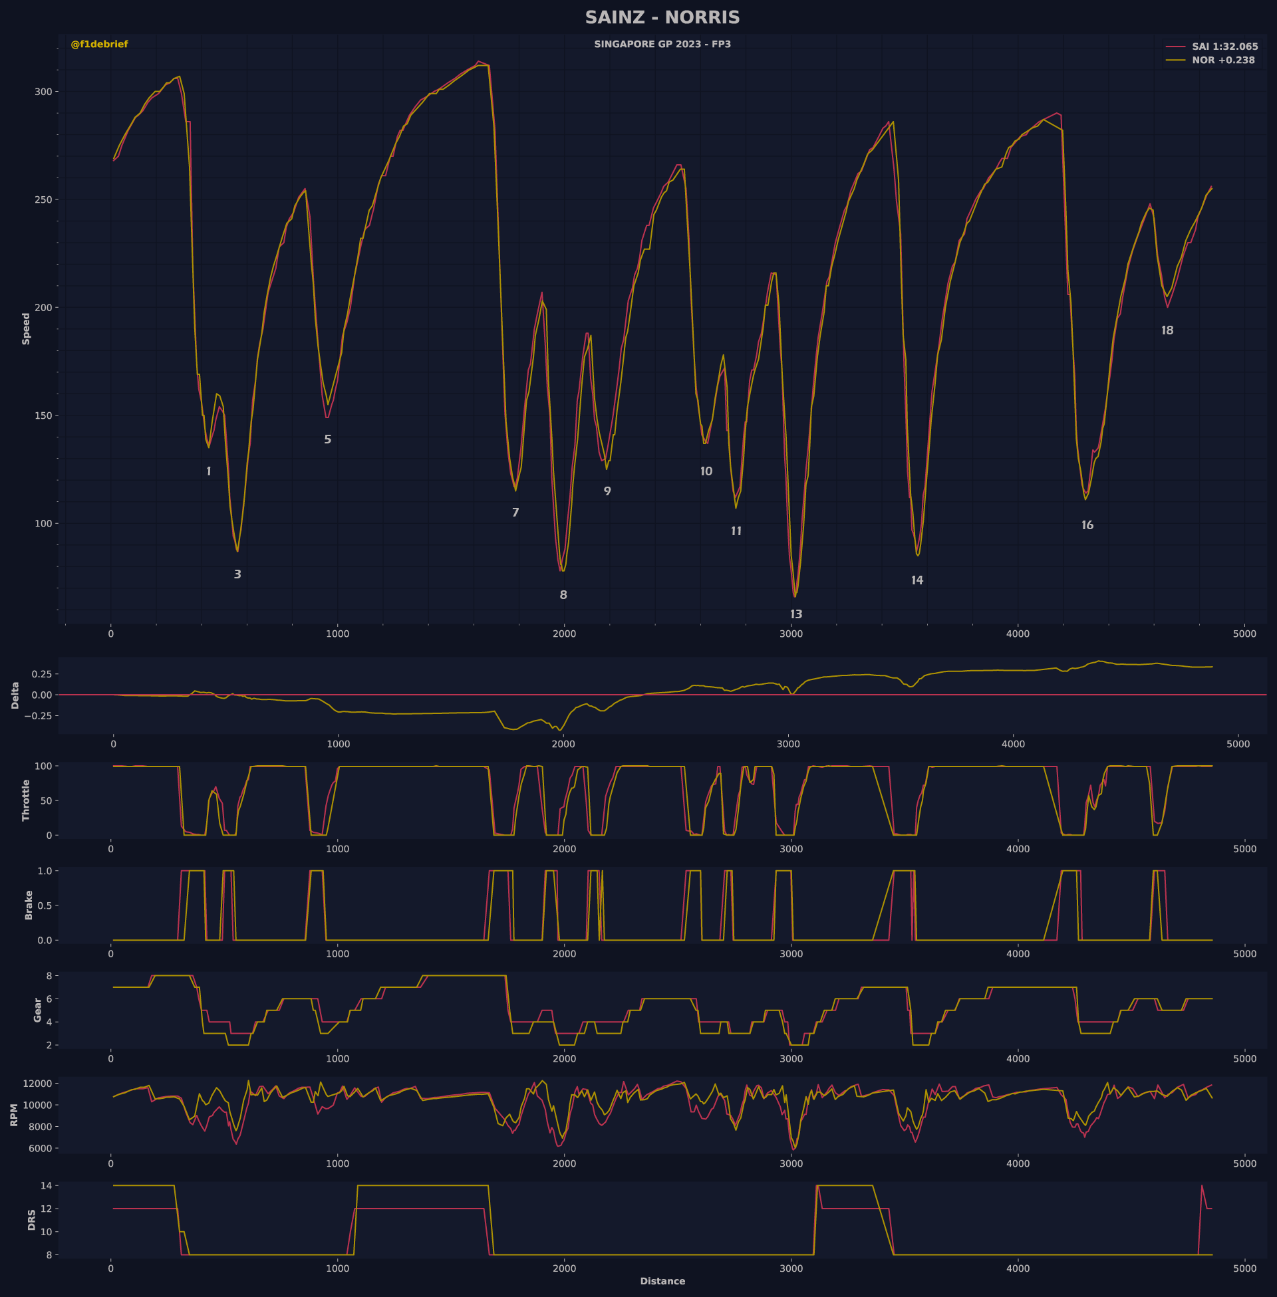Click corner marker 14 label
This screenshot has height=1297, width=1277.
click(x=917, y=580)
